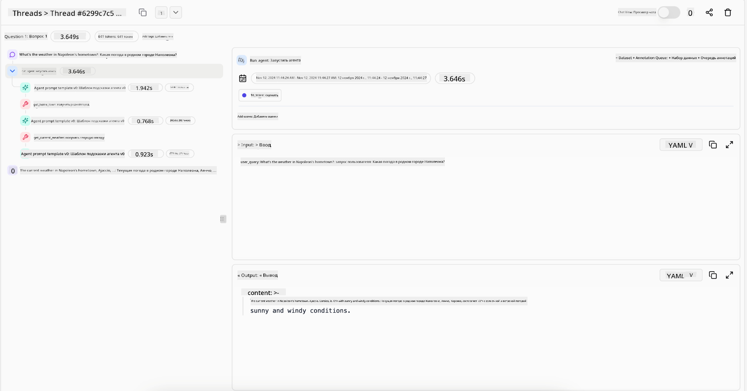Click the 0.768s duration badge
This screenshot has width=747, height=391.
click(x=146, y=121)
